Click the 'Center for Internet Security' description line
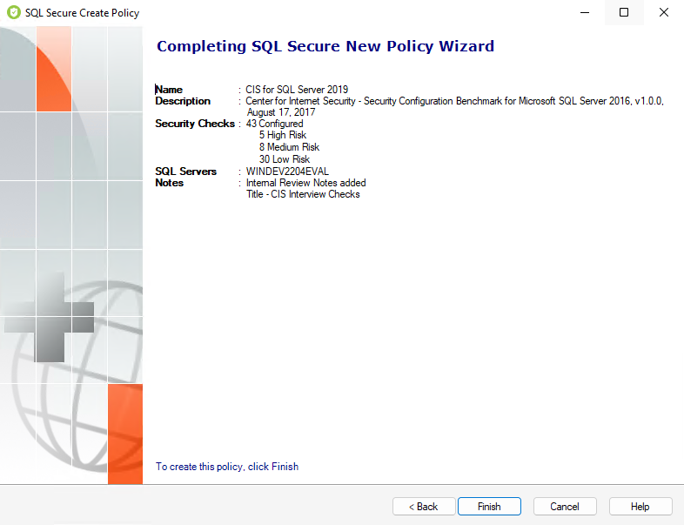This screenshot has width=684, height=525. (x=454, y=101)
